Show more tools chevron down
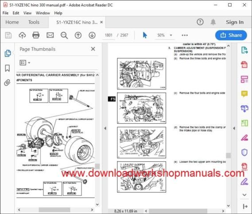Screen dimensions: 252x214 (244, 195)
